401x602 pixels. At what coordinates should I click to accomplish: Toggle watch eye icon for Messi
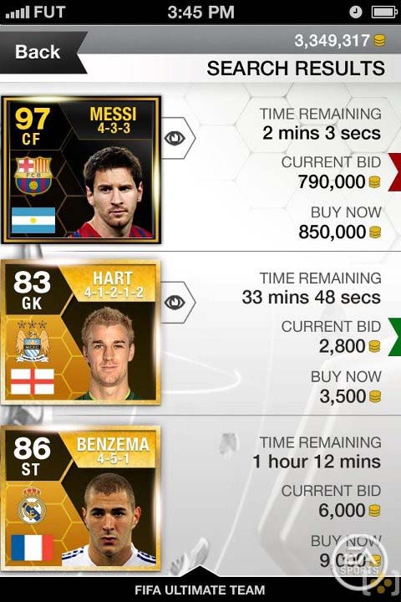[x=175, y=138]
